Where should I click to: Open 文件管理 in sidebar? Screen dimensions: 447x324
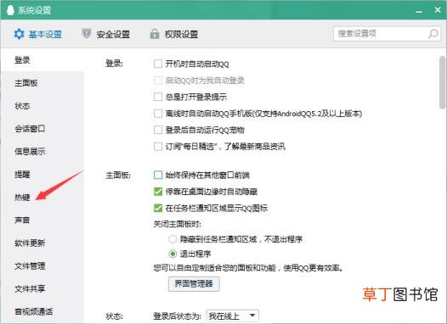pyautogui.click(x=42, y=265)
